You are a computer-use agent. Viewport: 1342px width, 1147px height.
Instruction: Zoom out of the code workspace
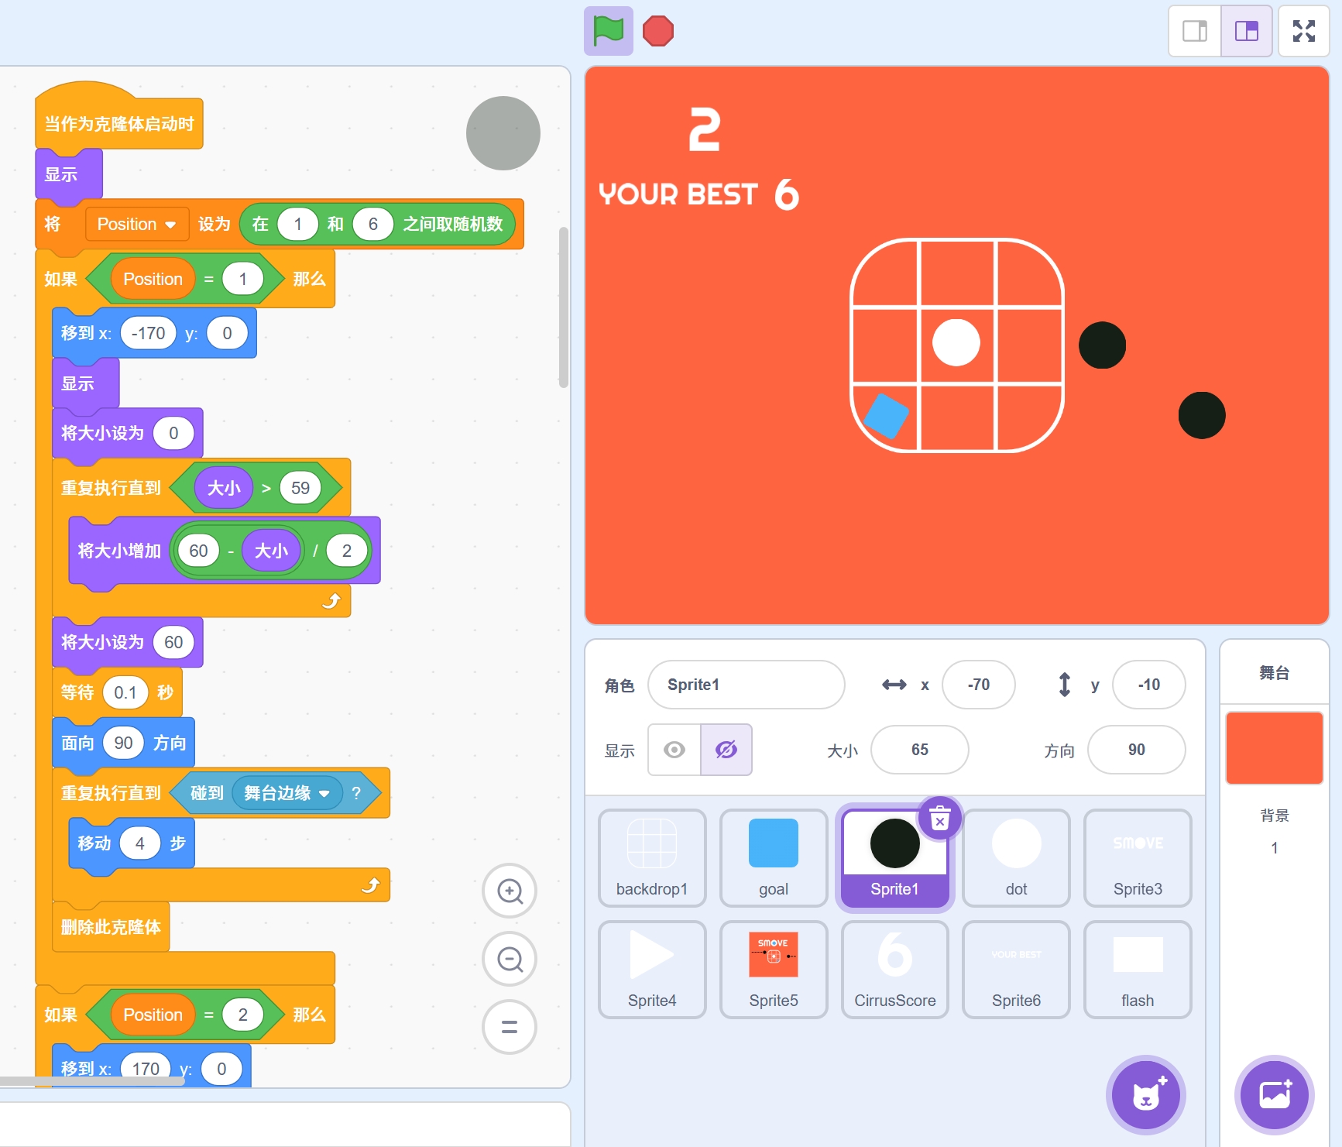coord(510,960)
